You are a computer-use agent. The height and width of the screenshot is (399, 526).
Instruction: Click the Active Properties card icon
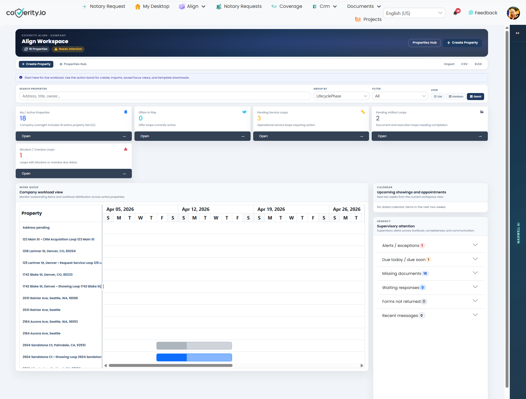pos(126,112)
